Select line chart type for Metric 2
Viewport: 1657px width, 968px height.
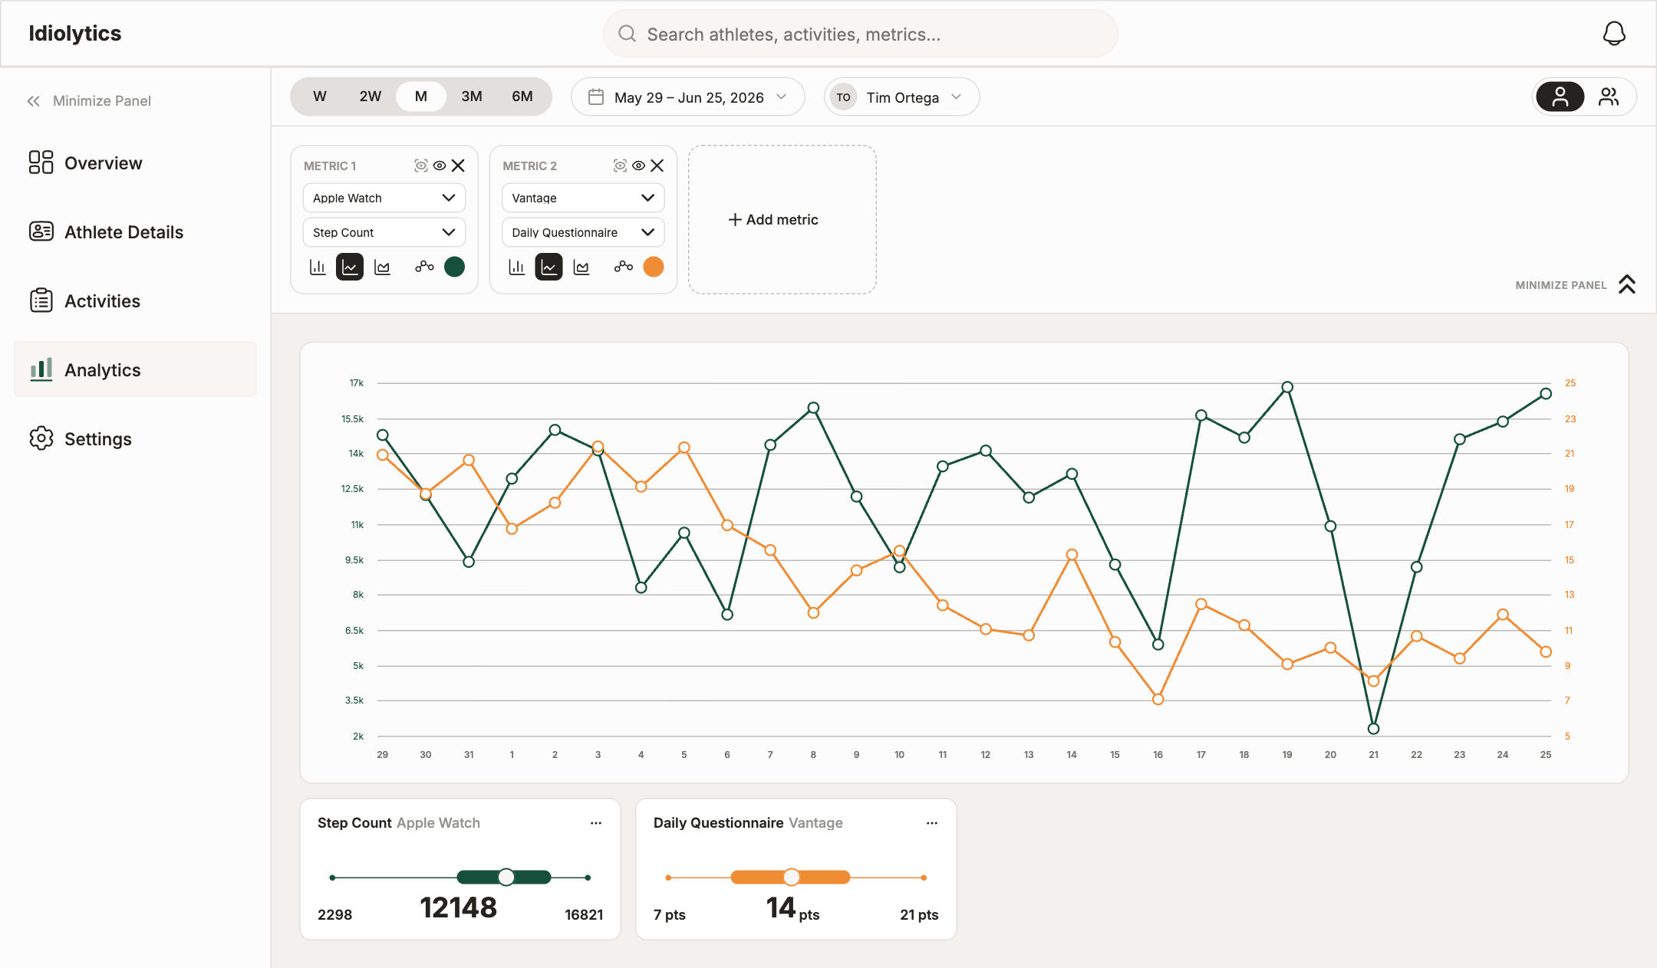[x=548, y=267]
